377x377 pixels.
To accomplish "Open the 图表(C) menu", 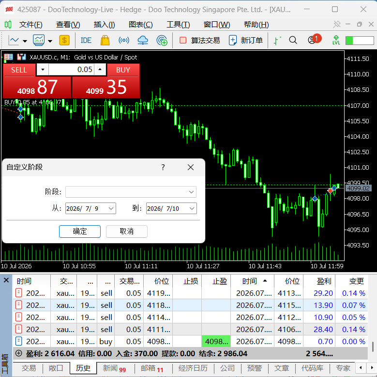I will 141,25.
